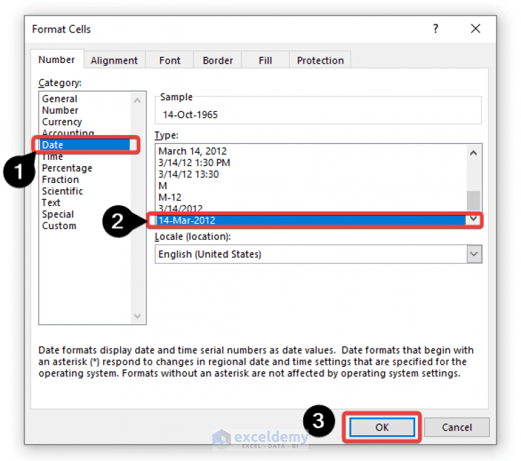This screenshot has width=521, height=461.
Task: Switch to the Fill tab
Action: [265, 60]
